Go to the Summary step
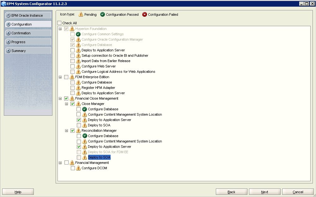The width and height of the screenshot is (316, 197). [x=28, y=51]
